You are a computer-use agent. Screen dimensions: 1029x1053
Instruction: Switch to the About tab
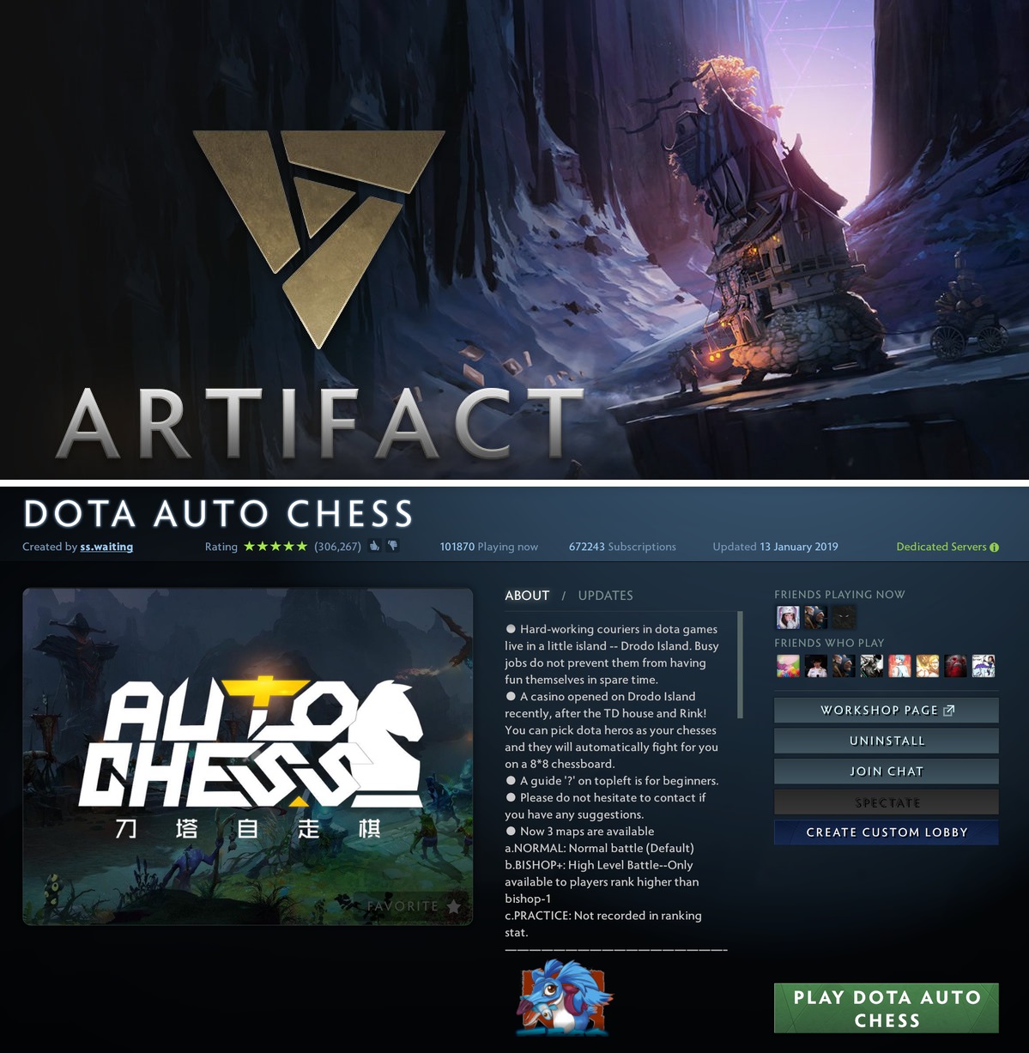tap(527, 596)
